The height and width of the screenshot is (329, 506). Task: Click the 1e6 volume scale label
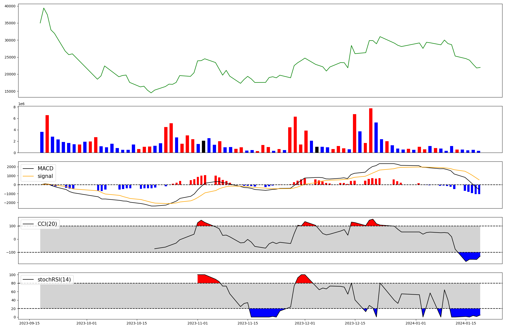pyautogui.click(x=21, y=104)
